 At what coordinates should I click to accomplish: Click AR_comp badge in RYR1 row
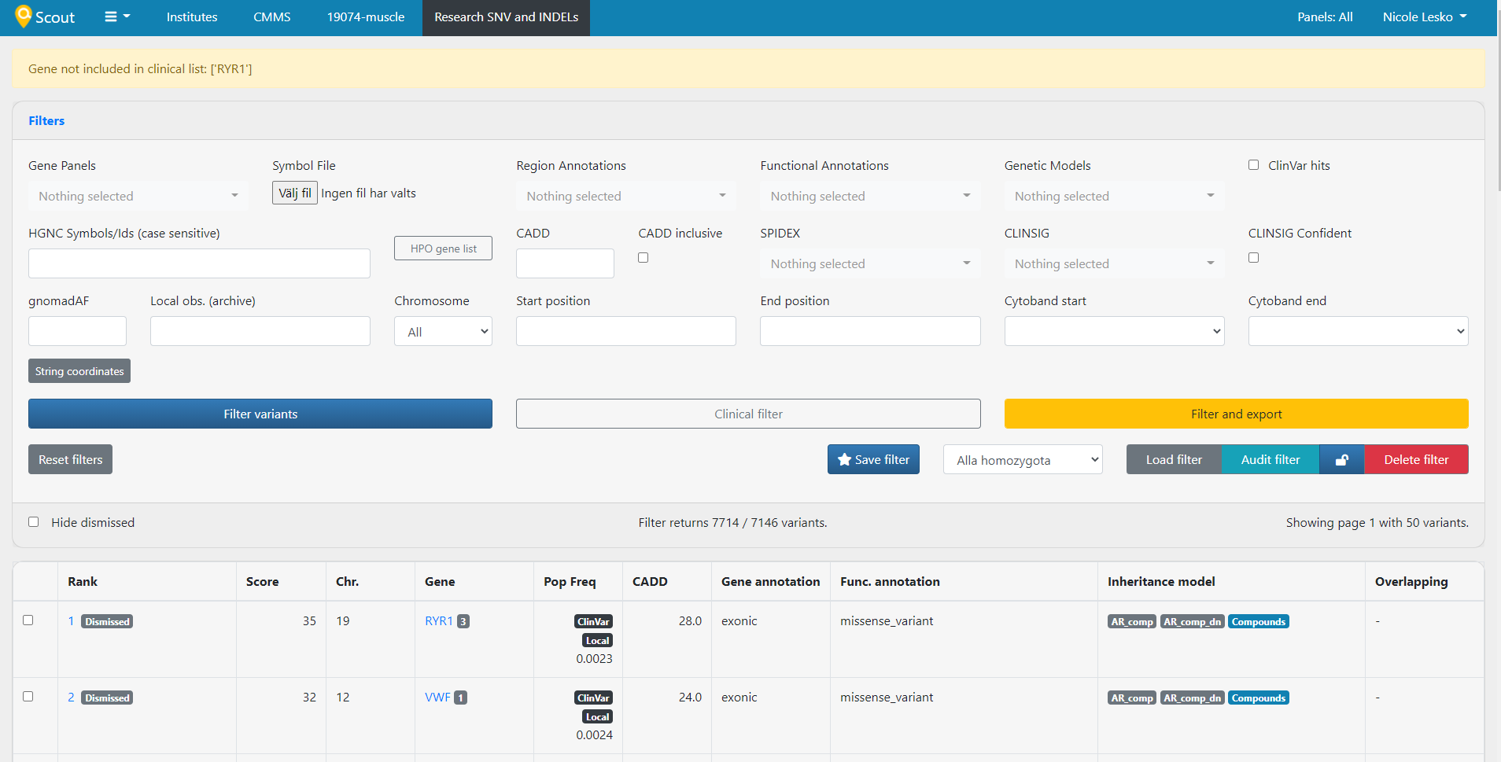point(1132,621)
